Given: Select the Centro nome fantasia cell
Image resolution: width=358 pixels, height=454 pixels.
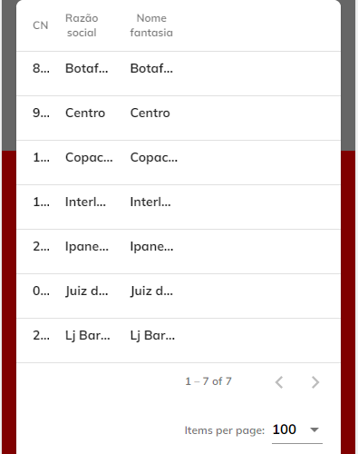Looking at the screenshot, I should pyautogui.click(x=150, y=113).
